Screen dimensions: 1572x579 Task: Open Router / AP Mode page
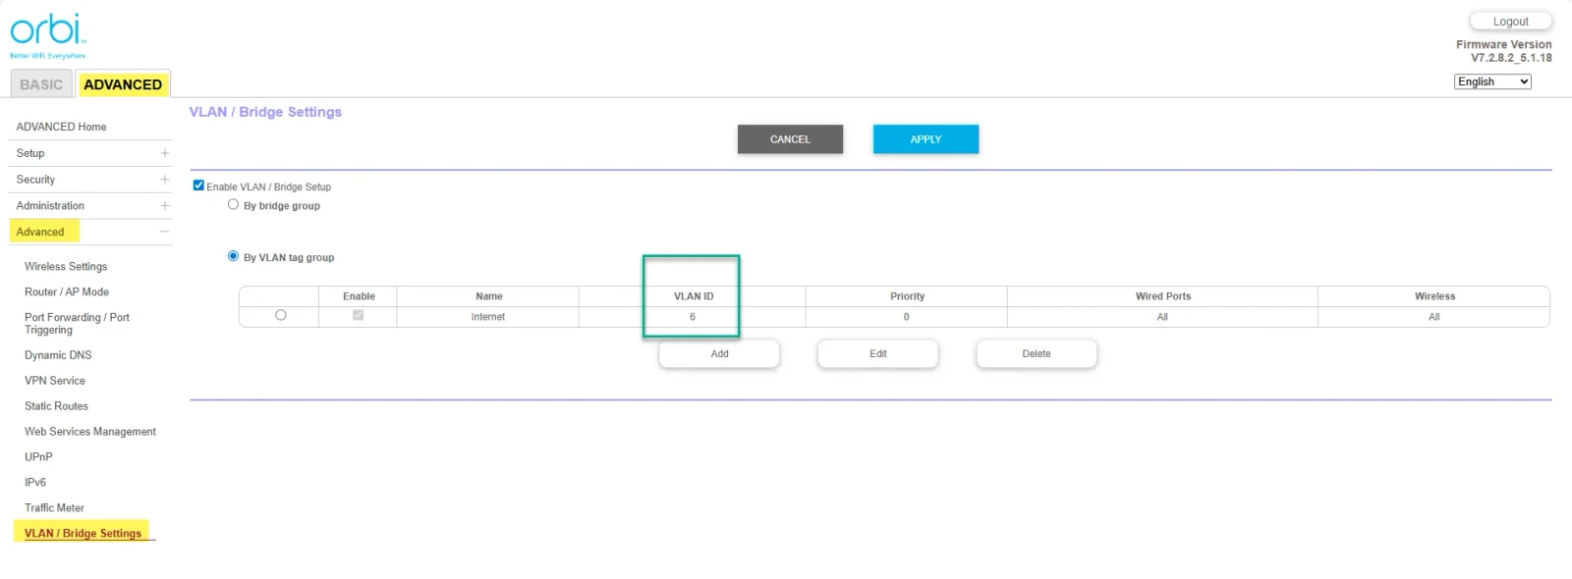coord(67,292)
